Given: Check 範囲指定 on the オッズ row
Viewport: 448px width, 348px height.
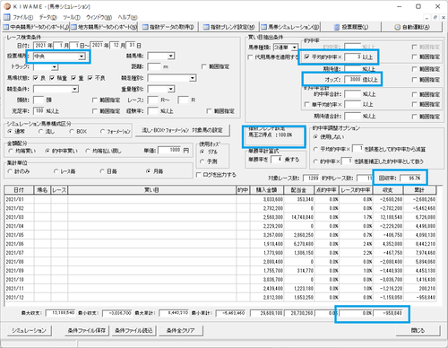Looking at the screenshot, I should pos(414,80).
